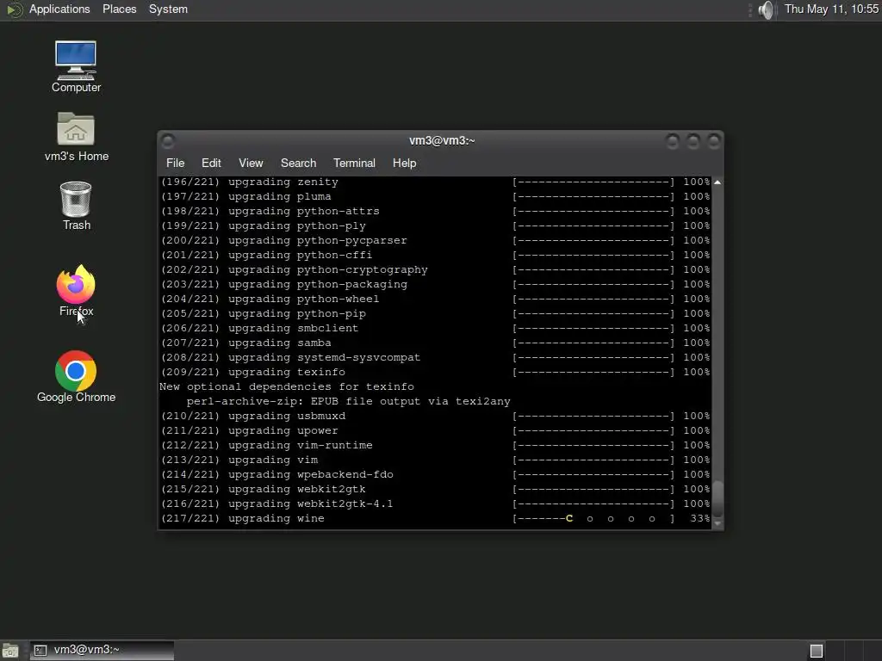Viewport: 882px width, 661px height.
Task: Click the terminal window menu button at title bar left
Action: [x=168, y=140]
